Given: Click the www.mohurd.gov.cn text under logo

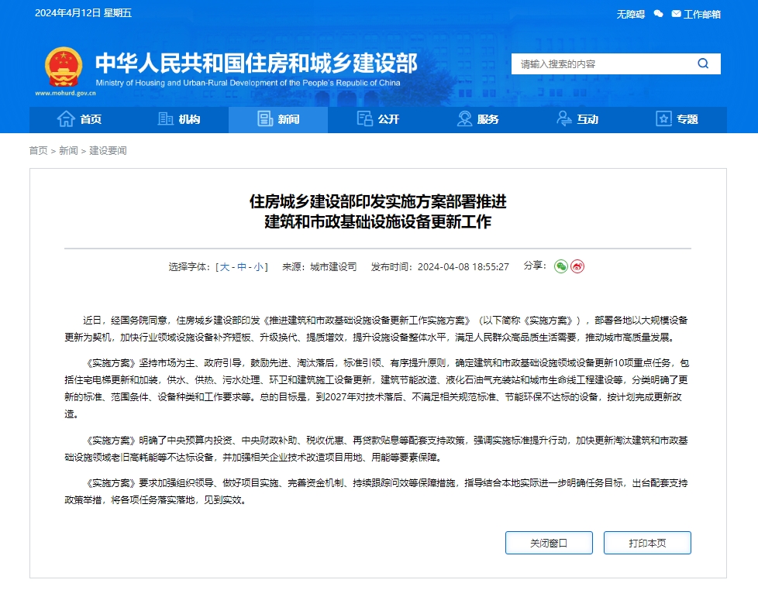Looking at the screenshot, I should pyautogui.click(x=65, y=93).
